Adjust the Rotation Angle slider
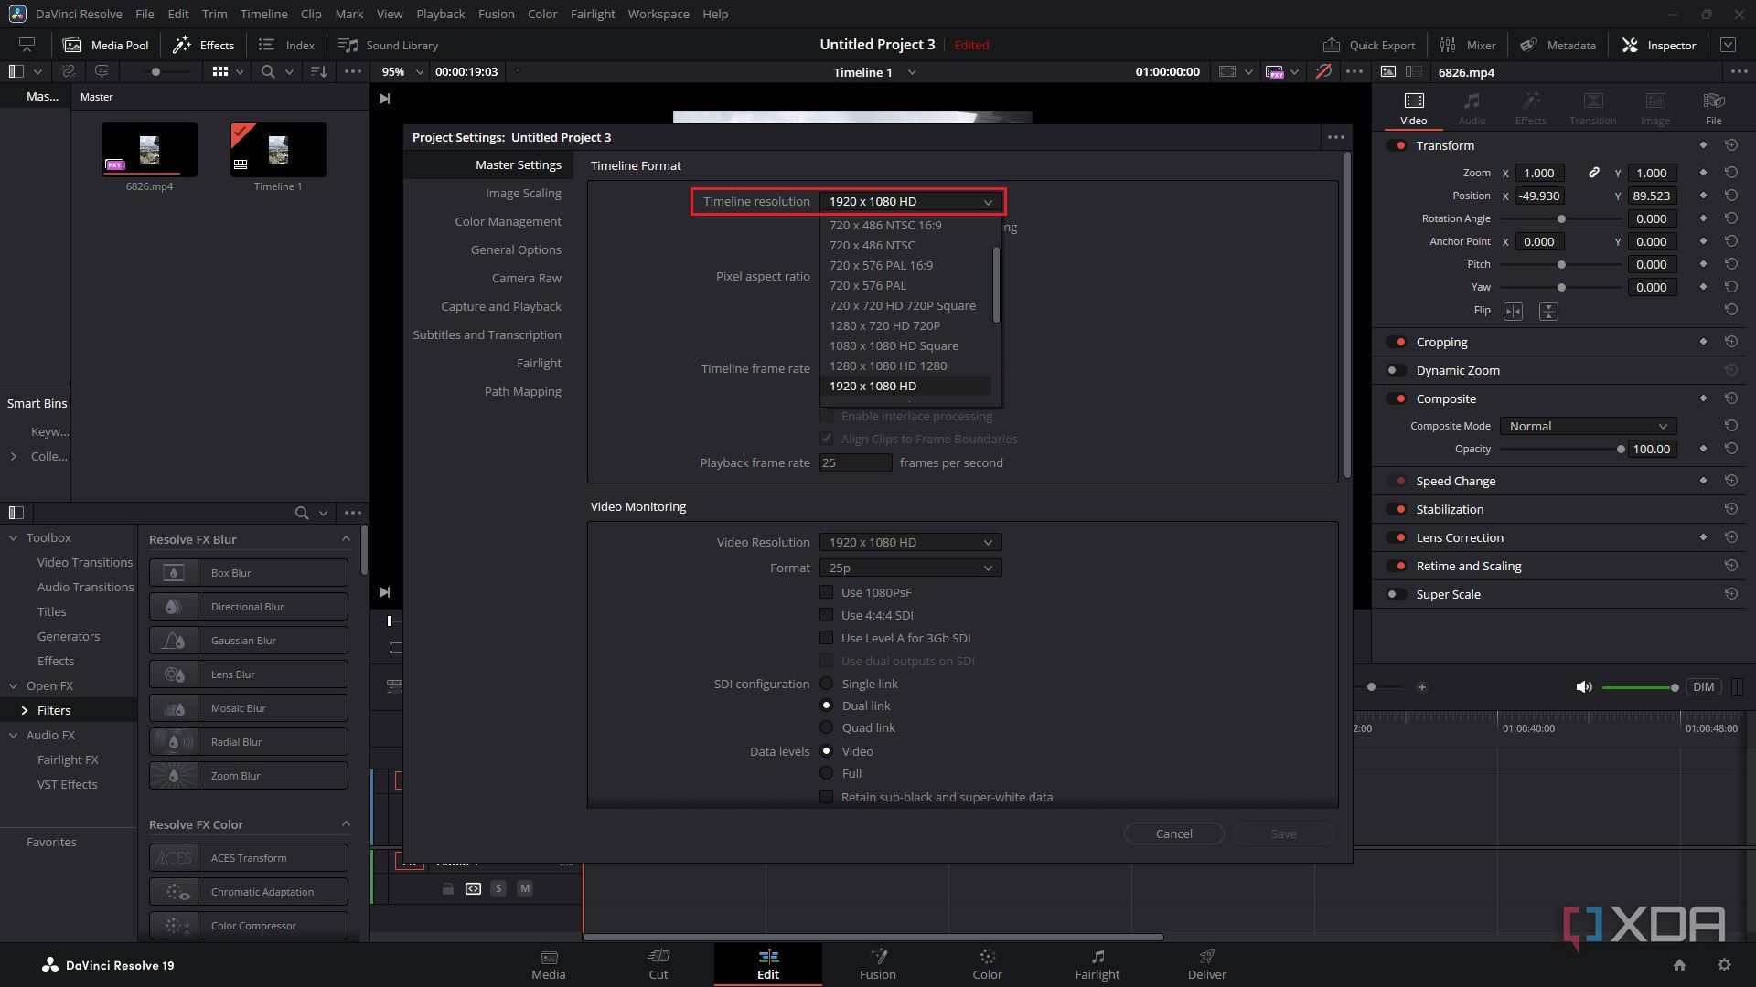 click(1562, 218)
